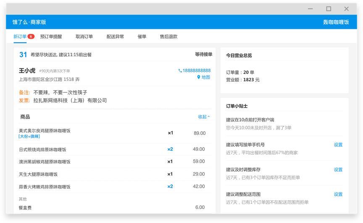Click the store name 轰咖咖喱饭
This screenshot has width=363, height=223.
(336, 22)
